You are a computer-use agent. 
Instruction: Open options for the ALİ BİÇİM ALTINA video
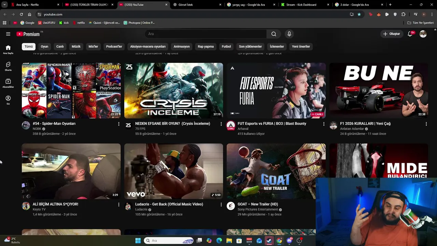click(119, 204)
